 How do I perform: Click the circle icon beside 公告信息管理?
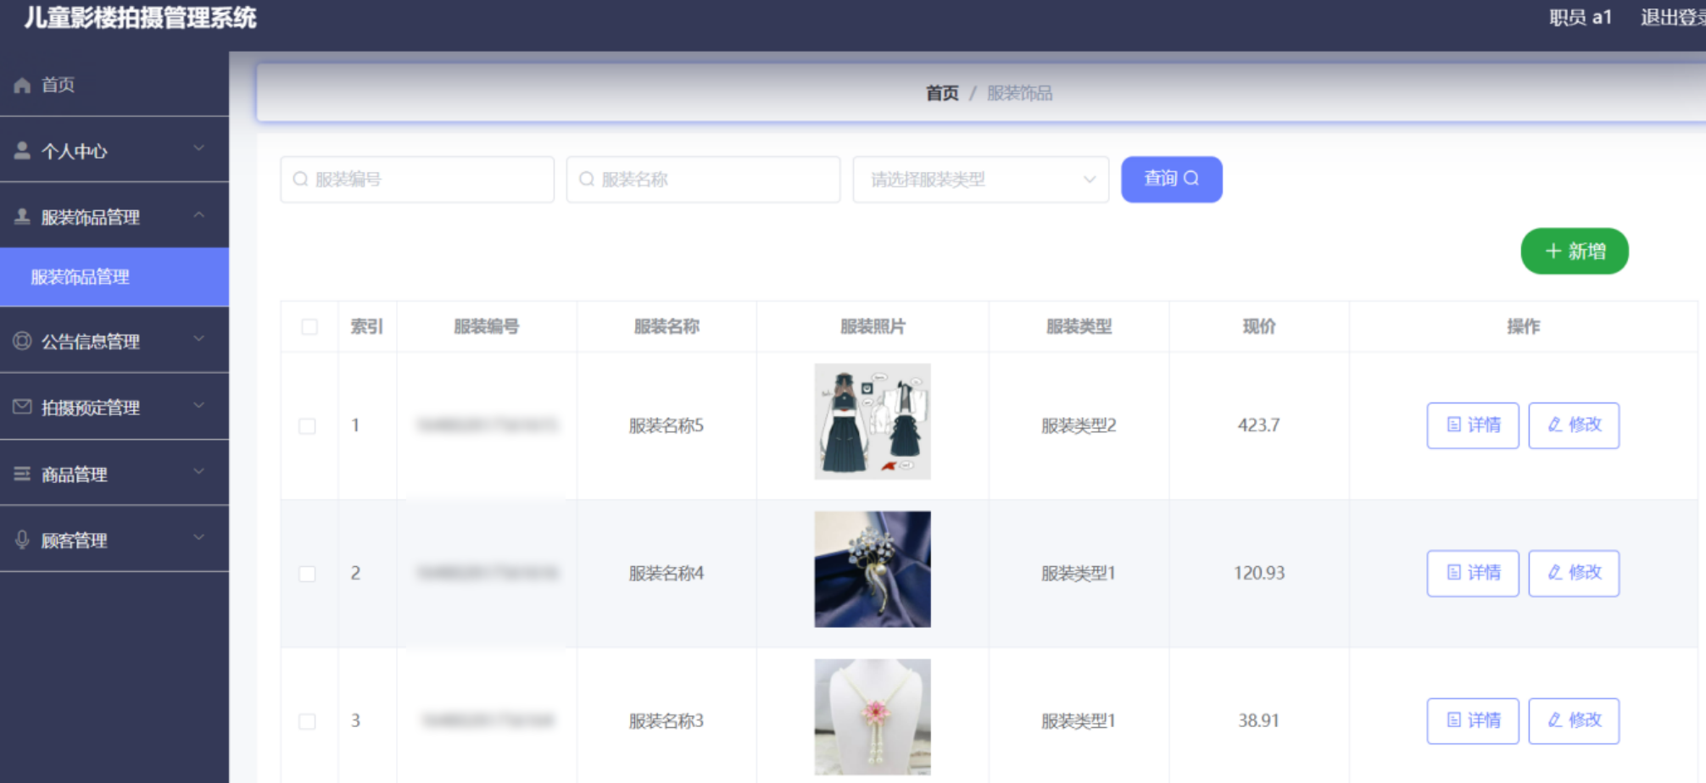(22, 341)
